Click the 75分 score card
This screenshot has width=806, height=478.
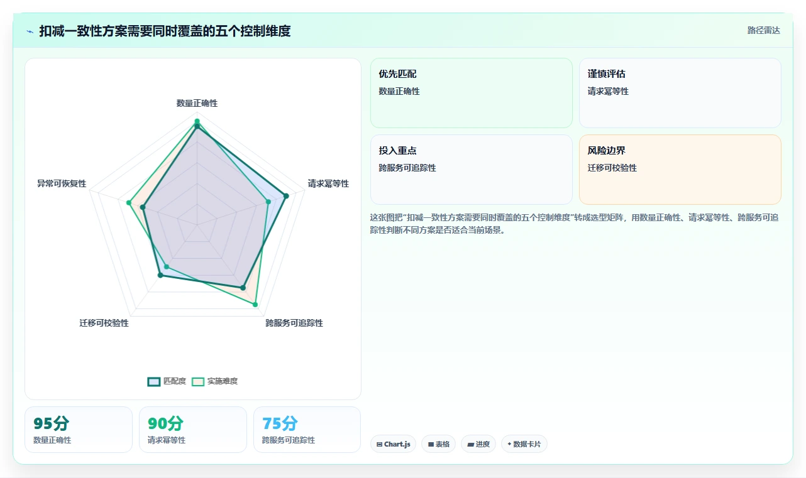307,430
